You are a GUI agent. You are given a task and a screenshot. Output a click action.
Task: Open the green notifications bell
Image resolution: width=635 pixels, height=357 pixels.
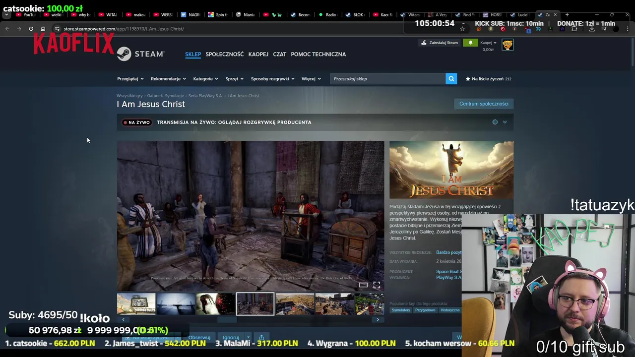[x=470, y=43]
